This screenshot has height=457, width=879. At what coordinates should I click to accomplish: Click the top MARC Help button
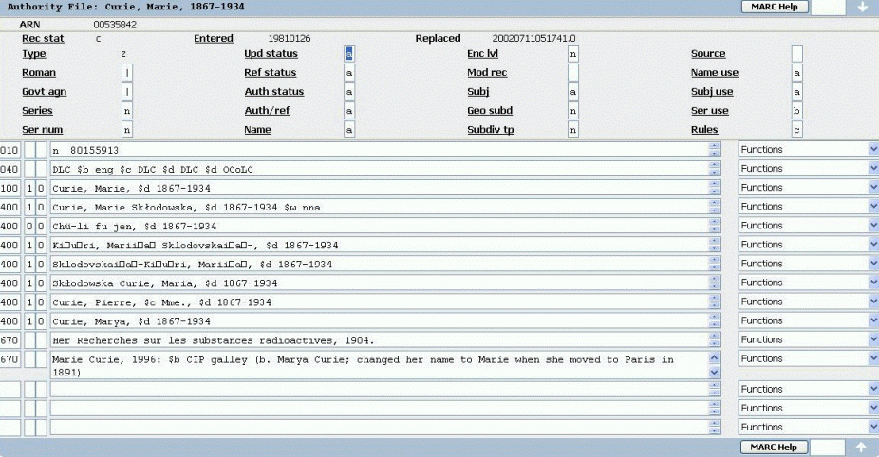(775, 7)
